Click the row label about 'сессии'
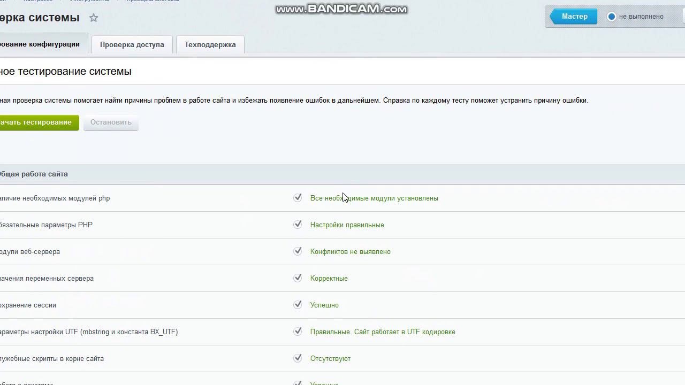Image resolution: width=685 pixels, height=385 pixels. point(28,305)
